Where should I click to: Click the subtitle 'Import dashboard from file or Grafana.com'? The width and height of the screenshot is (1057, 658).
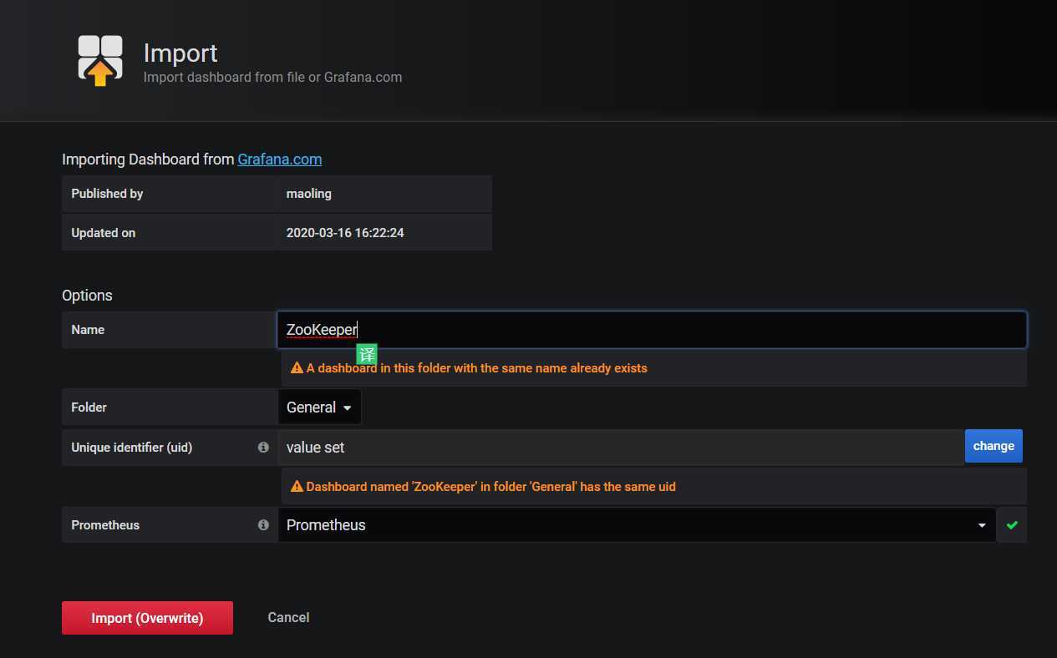272,78
